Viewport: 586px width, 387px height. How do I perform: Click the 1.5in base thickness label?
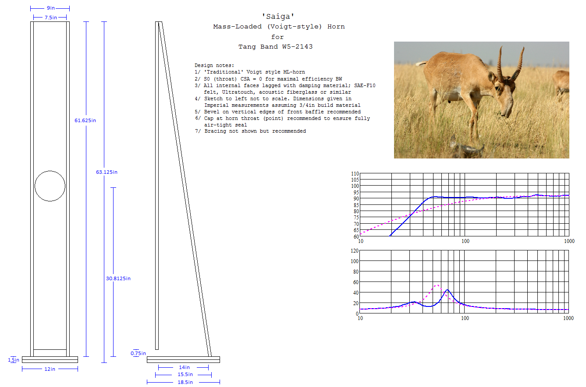pyautogui.click(x=14, y=360)
